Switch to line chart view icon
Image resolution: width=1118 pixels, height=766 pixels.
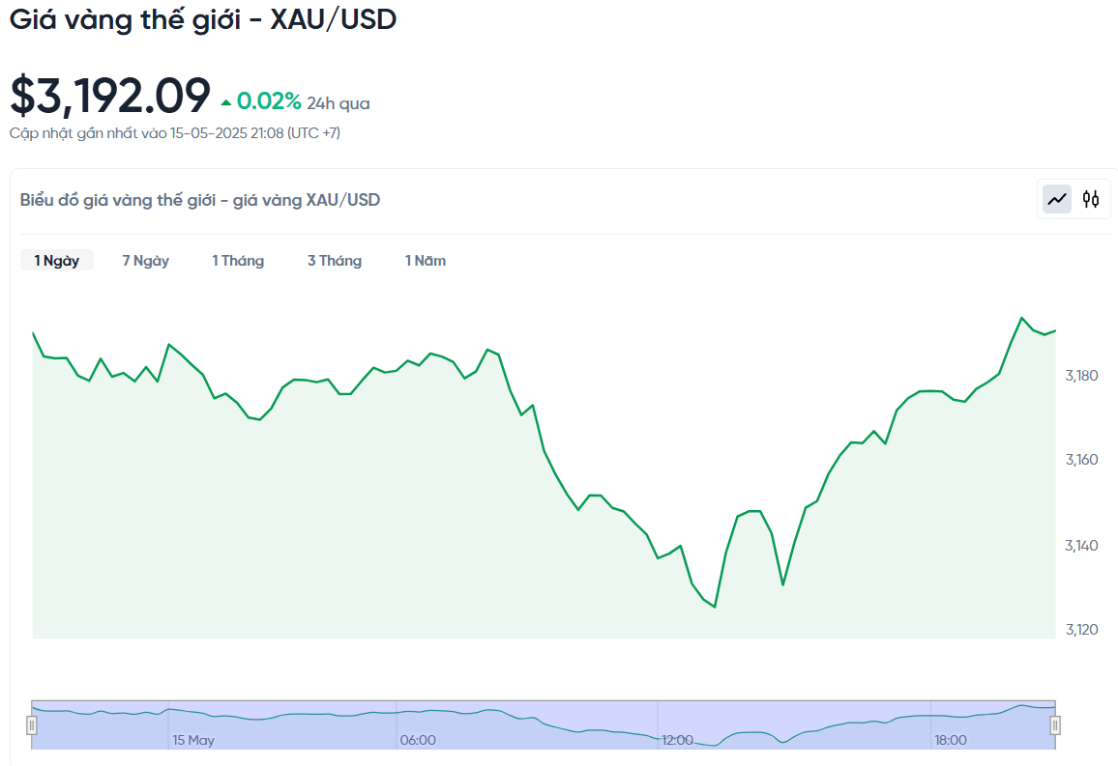point(1057,199)
